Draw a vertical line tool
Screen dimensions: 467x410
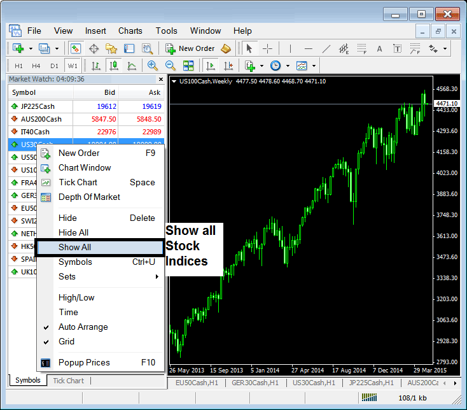[290, 48]
